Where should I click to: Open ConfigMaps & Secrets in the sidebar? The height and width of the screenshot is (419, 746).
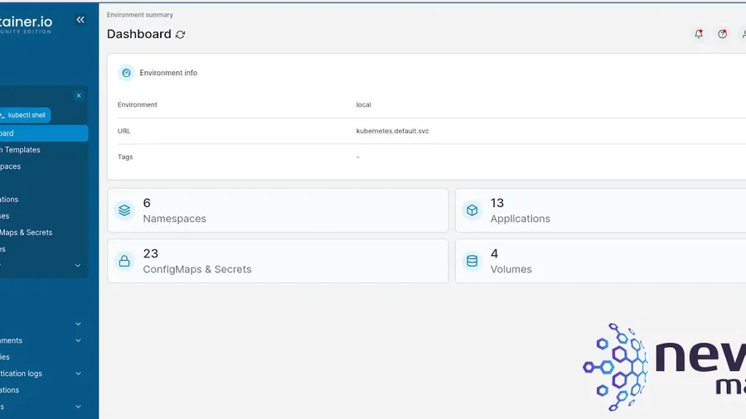[x=27, y=233]
